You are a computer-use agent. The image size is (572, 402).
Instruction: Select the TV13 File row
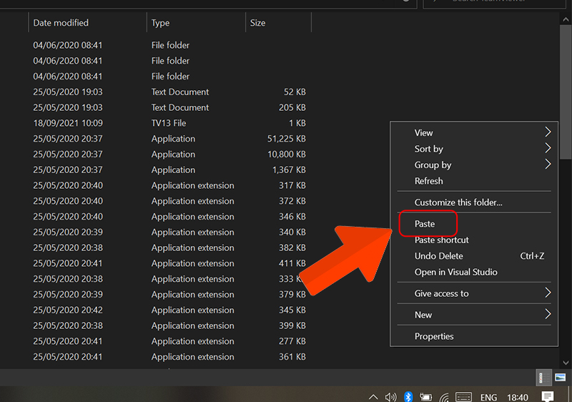point(169,123)
